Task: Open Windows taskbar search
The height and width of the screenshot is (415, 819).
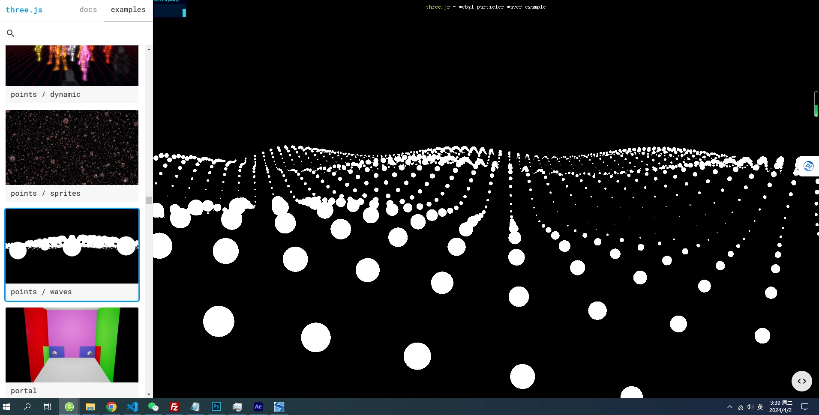Action: pyautogui.click(x=27, y=407)
